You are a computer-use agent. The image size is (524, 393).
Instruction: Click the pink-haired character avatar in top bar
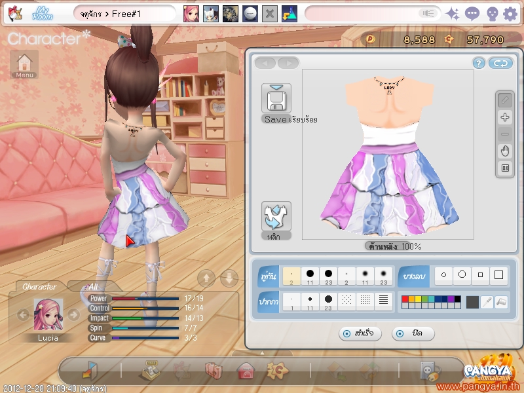pyautogui.click(x=191, y=14)
